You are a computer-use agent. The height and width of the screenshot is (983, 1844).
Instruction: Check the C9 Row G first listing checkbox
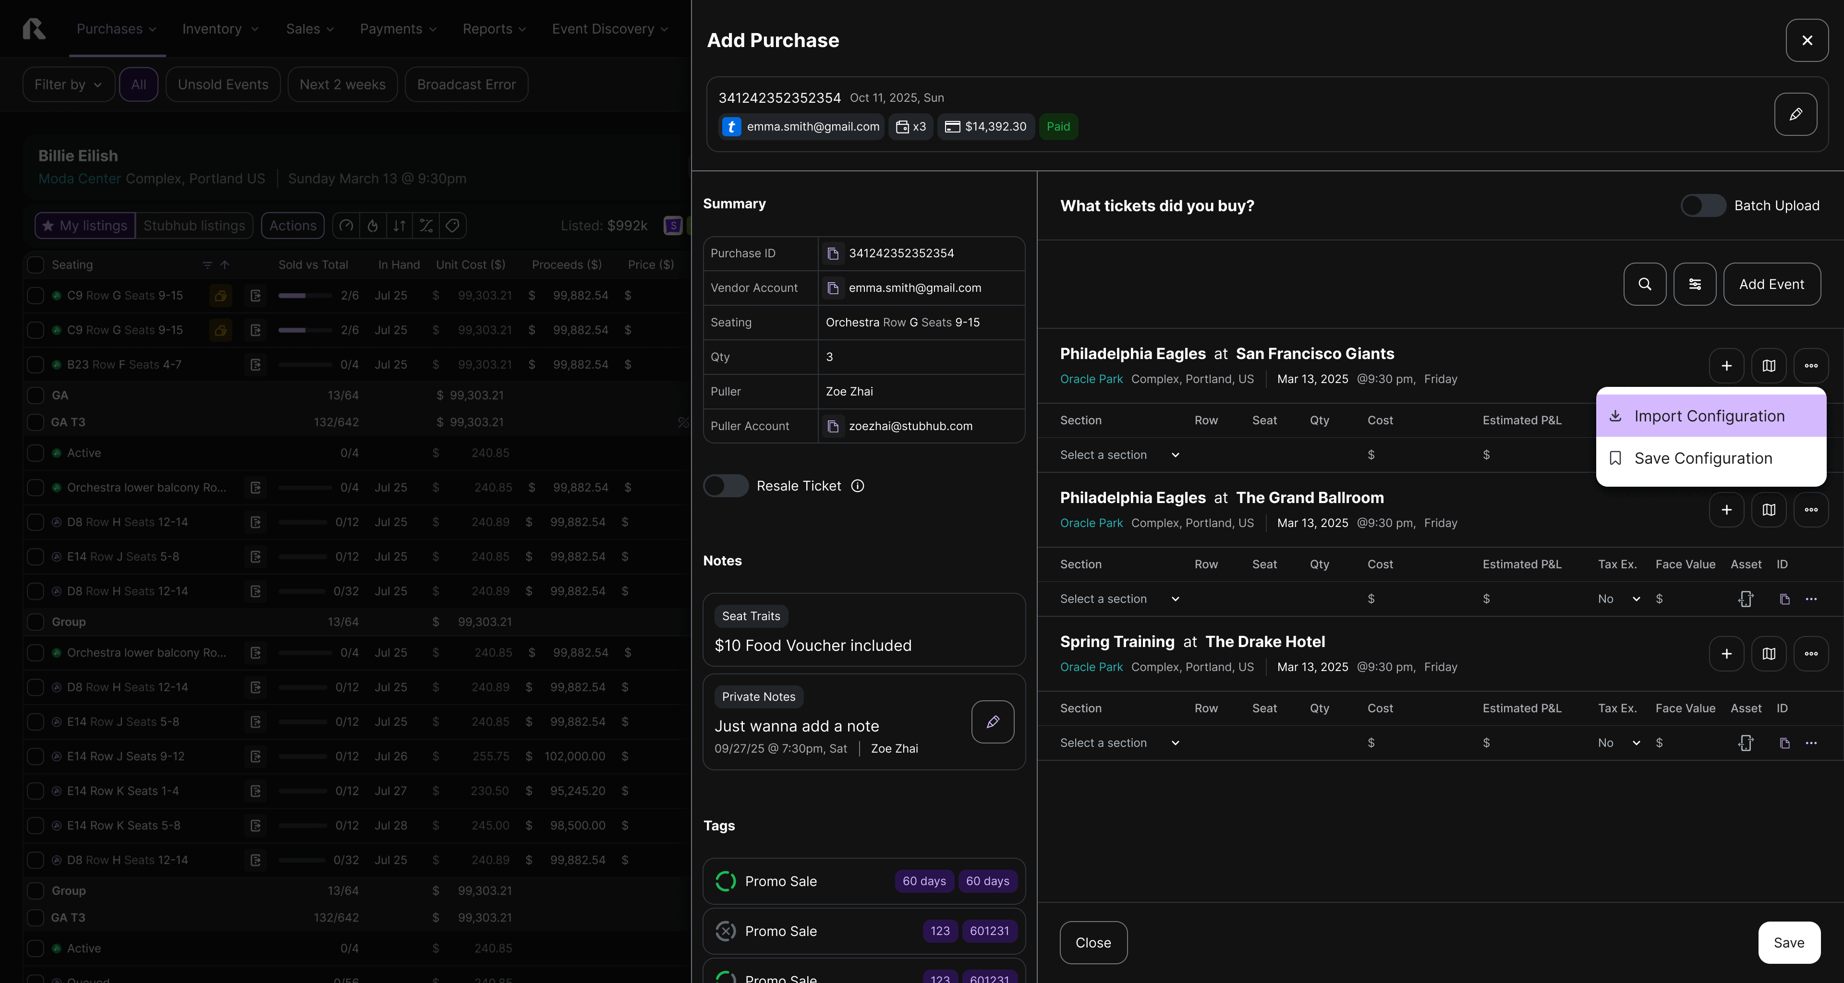(x=35, y=296)
